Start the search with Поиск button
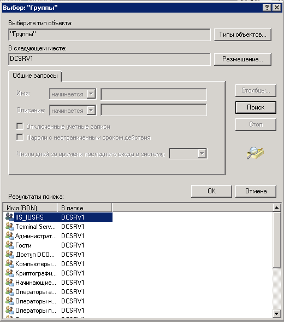Screen dimensions: 284x322 click(256, 107)
